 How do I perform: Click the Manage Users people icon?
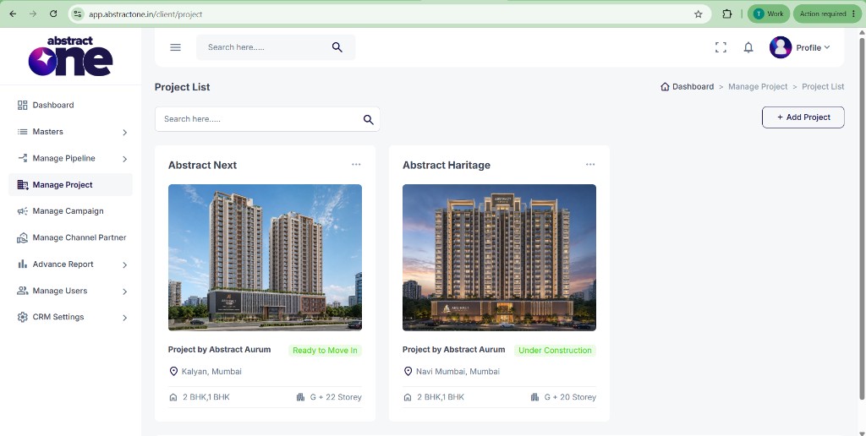tap(22, 291)
